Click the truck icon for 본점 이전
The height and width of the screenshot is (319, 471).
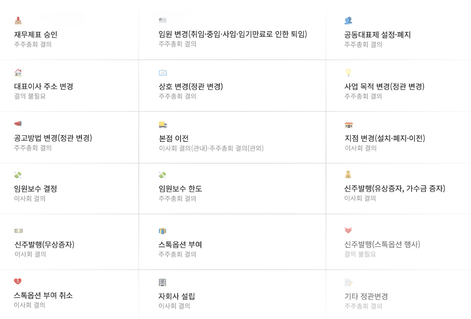163,125
